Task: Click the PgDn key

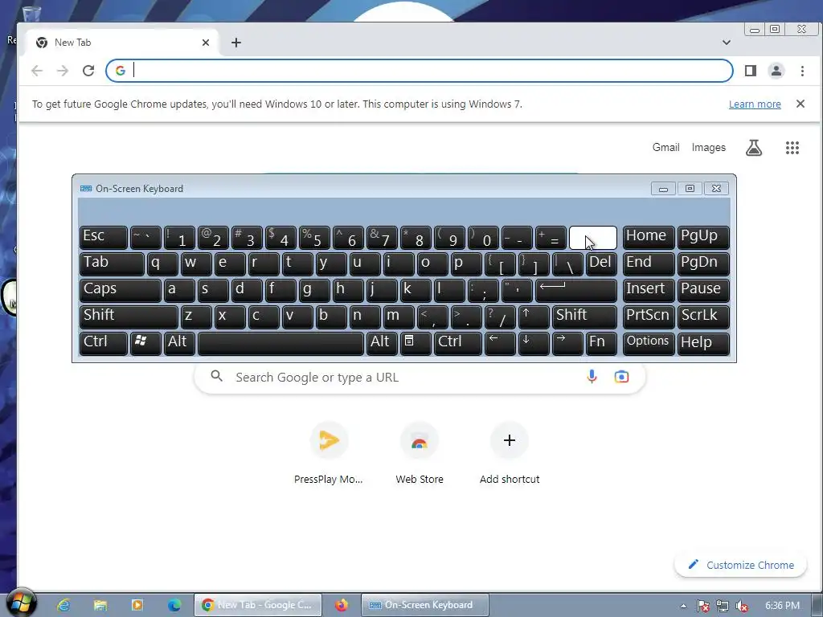Action: [x=703, y=264]
